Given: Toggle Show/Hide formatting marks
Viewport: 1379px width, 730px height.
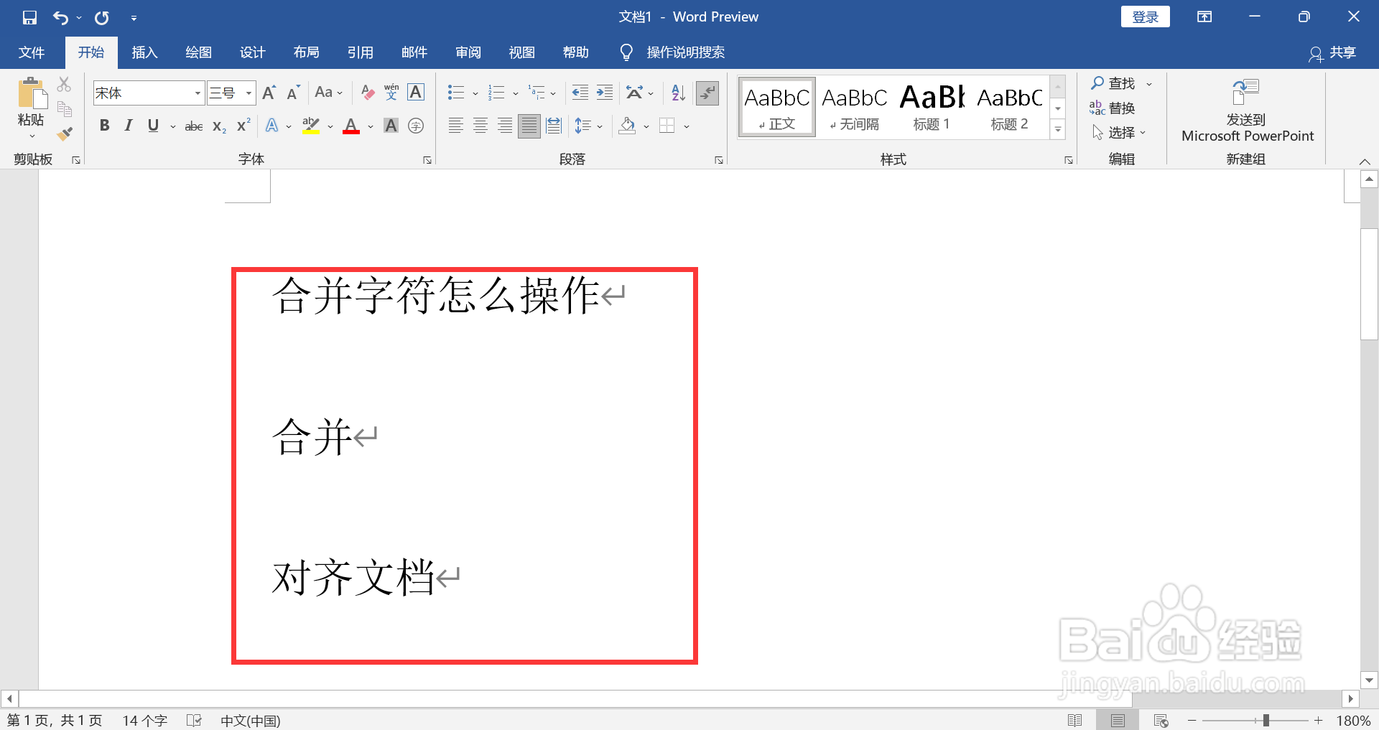Looking at the screenshot, I should [x=707, y=93].
